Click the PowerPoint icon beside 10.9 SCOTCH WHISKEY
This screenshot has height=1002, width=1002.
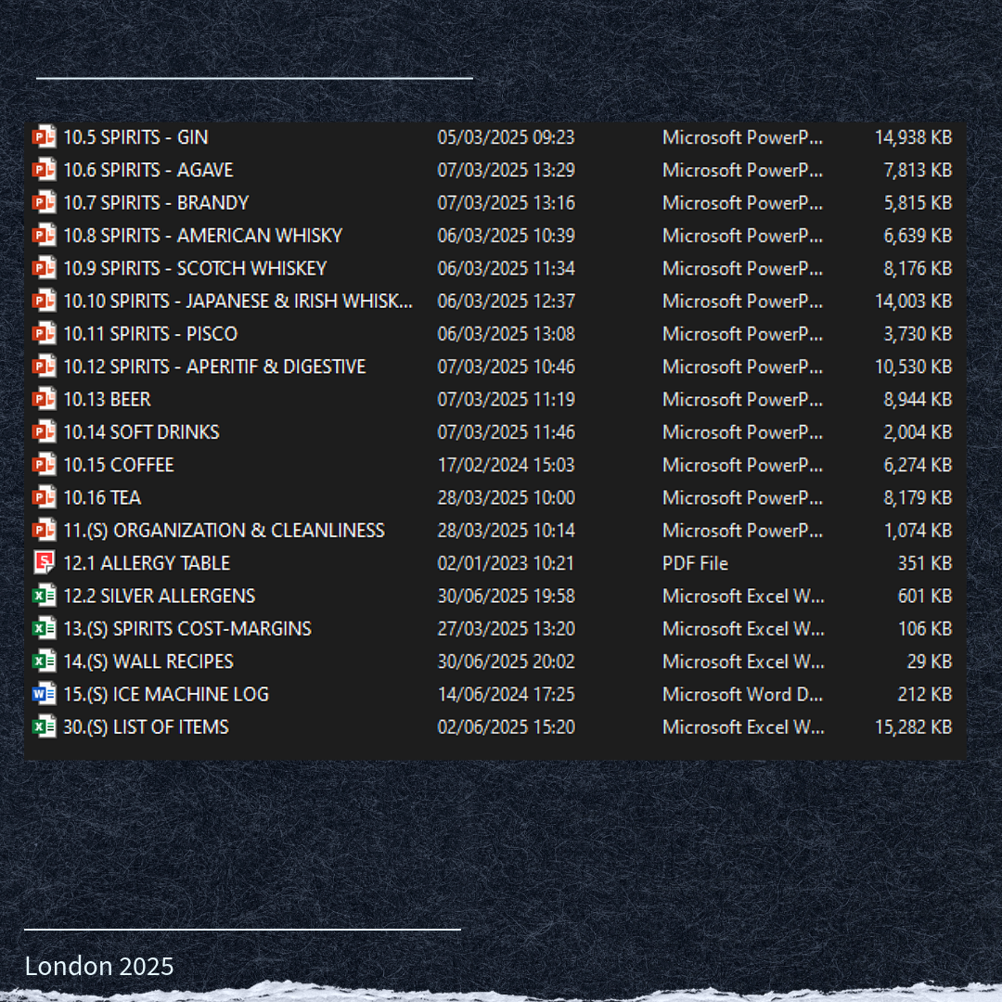(x=45, y=268)
